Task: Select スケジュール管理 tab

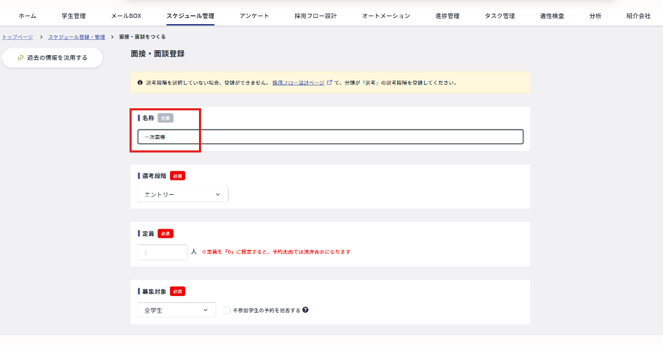Action: (190, 16)
